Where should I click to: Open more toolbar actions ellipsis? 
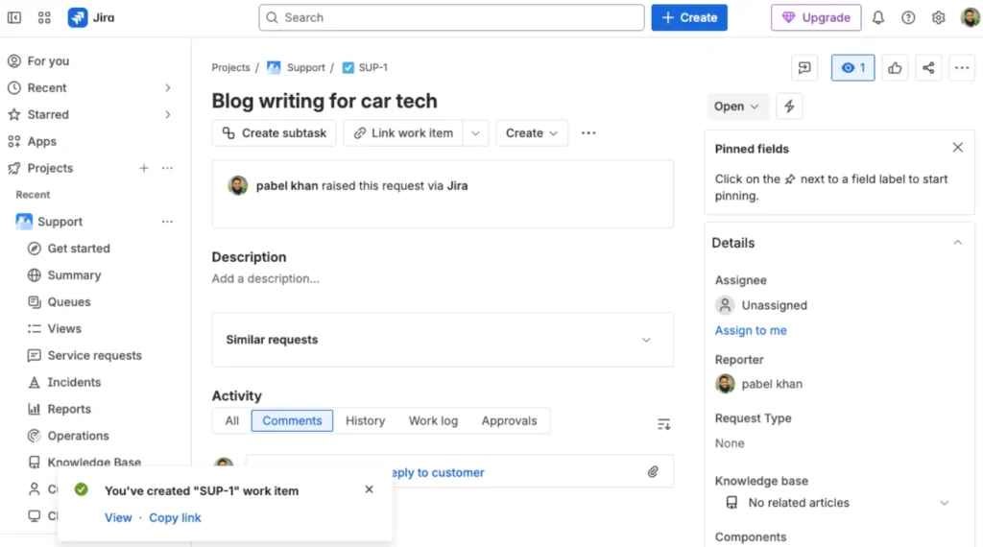pyautogui.click(x=588, y=132)
